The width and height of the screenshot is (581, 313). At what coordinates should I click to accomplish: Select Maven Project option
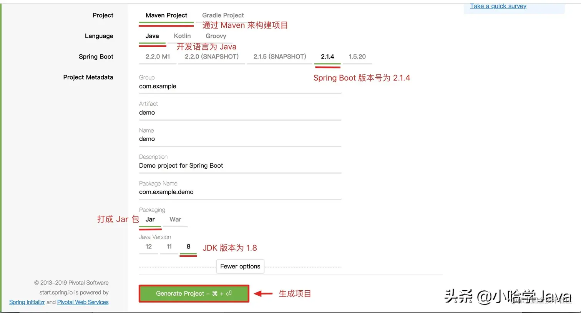[x=166, y=15]
